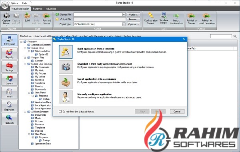The width and height of the screenshot is (240, 152).
Task: Click the search box above the file list
Action: 221,36
